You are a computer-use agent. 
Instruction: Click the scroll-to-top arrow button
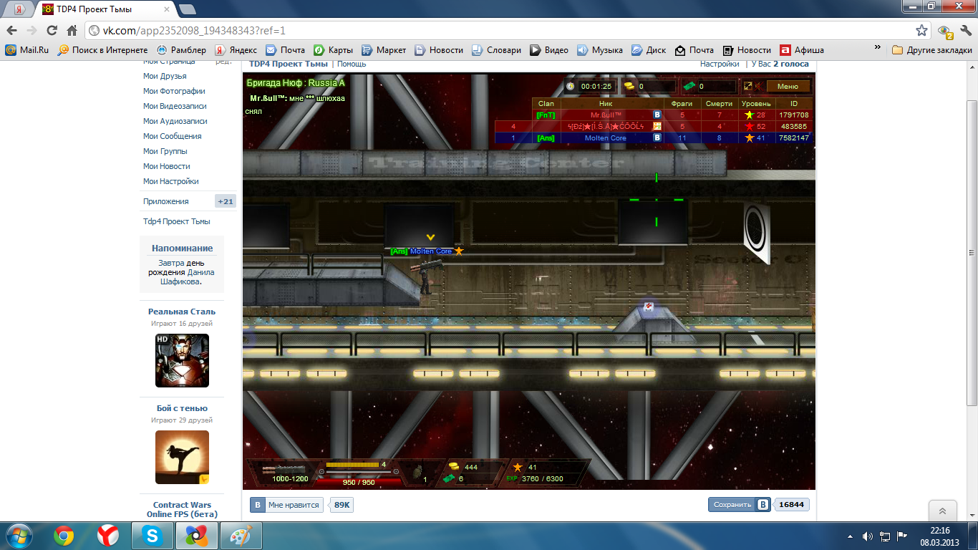coord(942,511)
